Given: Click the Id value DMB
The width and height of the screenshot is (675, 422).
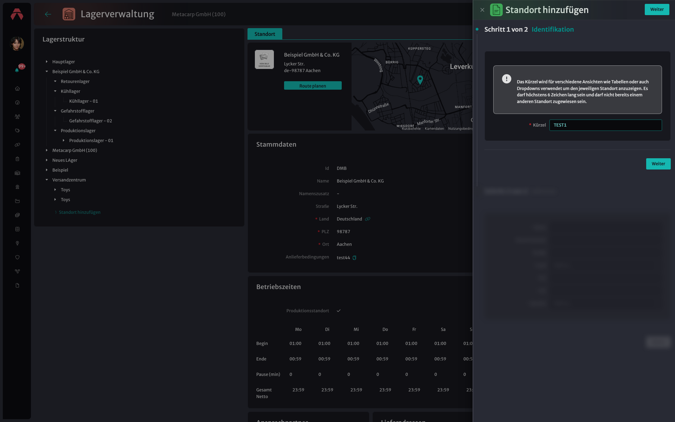Looking at the screenshot, I should [342, 168].
